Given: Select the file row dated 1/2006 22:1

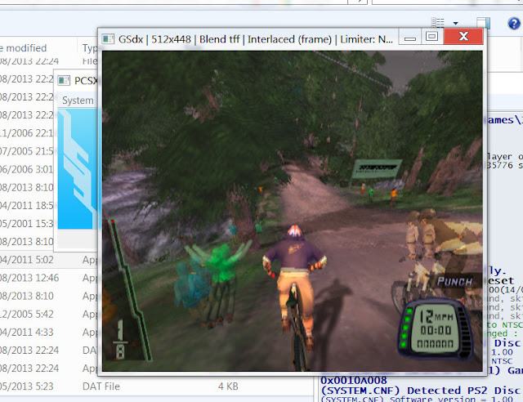Looking at the screenshot, I should click(27, 133).
